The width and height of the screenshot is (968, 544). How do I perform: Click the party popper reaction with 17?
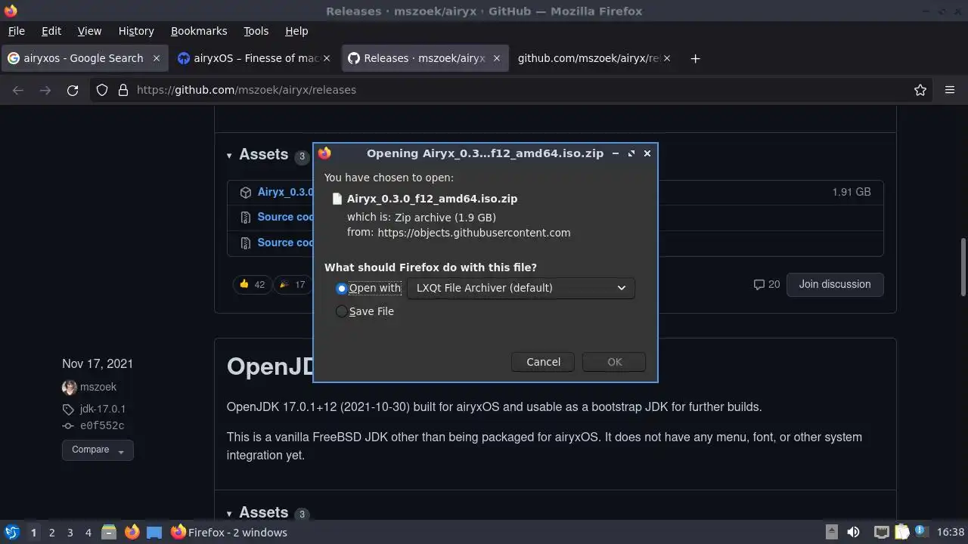pyautogui.click(x=293, y=285)
